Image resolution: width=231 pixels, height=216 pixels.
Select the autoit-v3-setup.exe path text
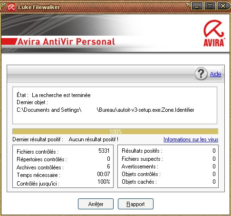(x=106, y=110)
